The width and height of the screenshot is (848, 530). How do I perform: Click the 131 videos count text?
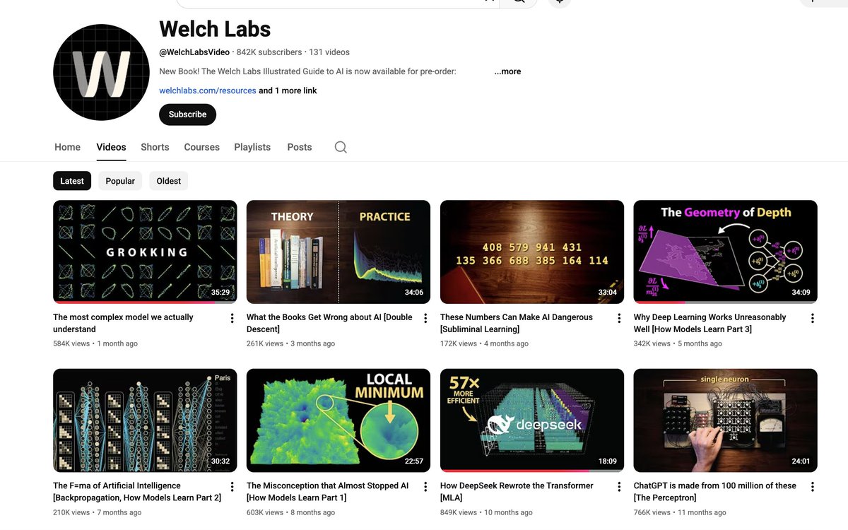coord(329,52)
